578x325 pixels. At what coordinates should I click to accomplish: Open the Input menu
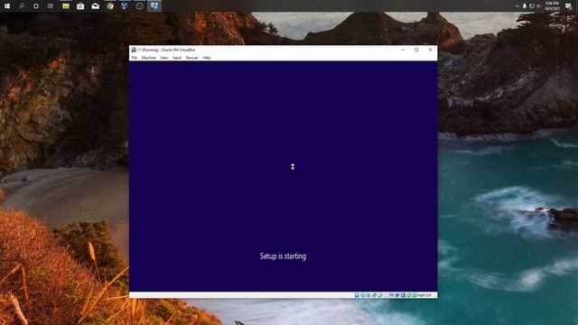(177, 58)
